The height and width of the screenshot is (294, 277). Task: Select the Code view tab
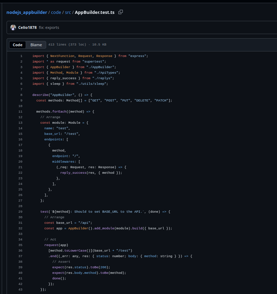pyautogui.click(x=18, y=45)
